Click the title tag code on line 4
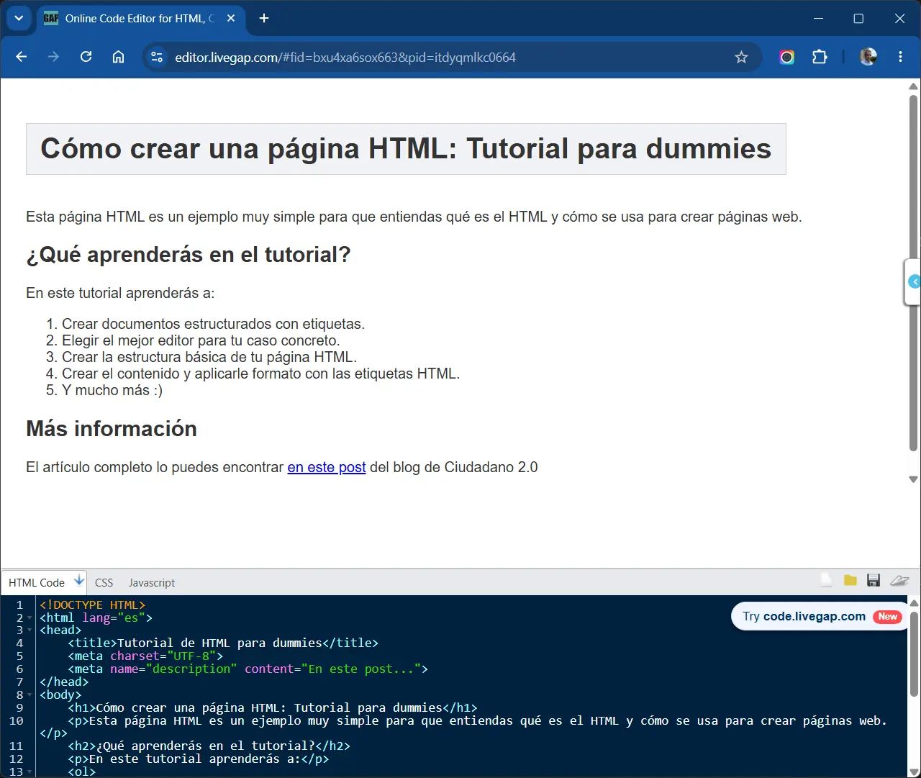This screenshot has height=778, width=921. (x=223, y=643)
